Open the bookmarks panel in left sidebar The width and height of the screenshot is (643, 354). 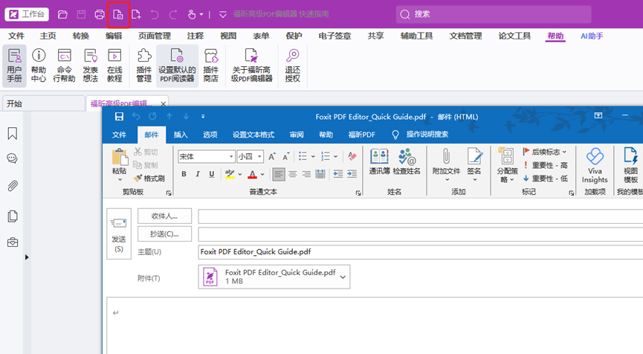point(13,134)
